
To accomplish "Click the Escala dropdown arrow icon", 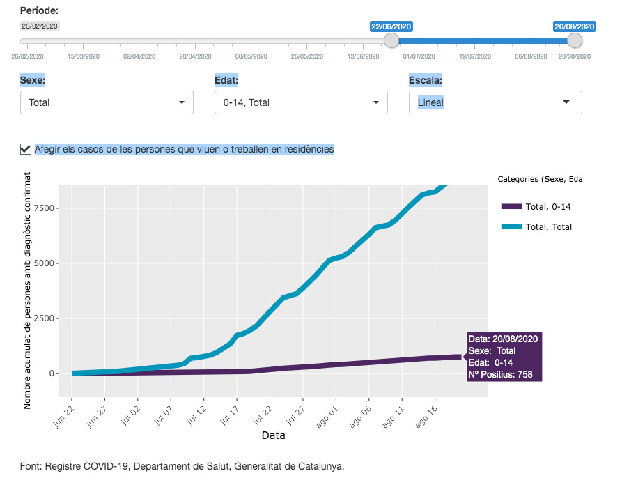I will (566, 102).
